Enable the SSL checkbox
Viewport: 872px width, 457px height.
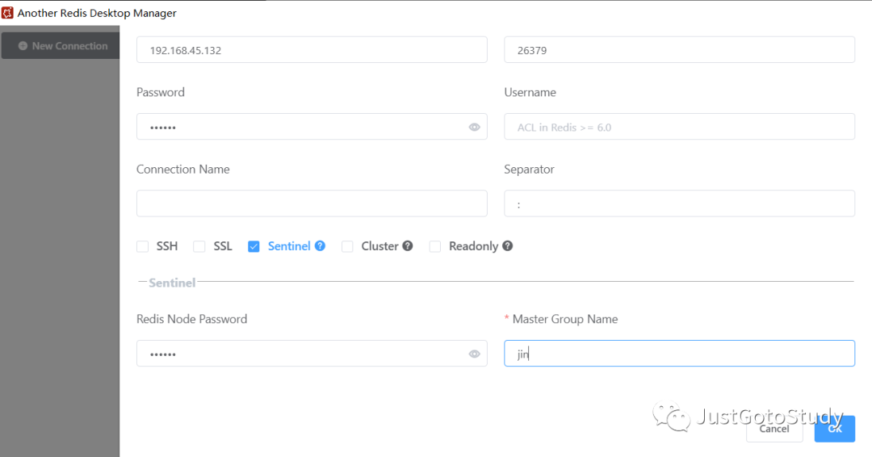tap(199, 246)
